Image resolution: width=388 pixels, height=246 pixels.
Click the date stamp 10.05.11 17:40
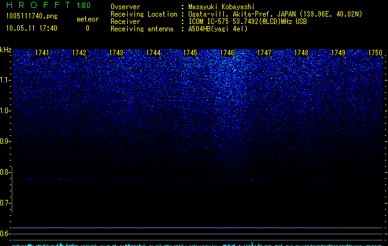[31, 28]
